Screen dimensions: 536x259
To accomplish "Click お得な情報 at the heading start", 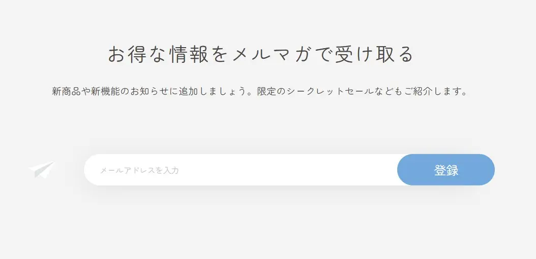I will pyautogui.click(x=158, y=55).
